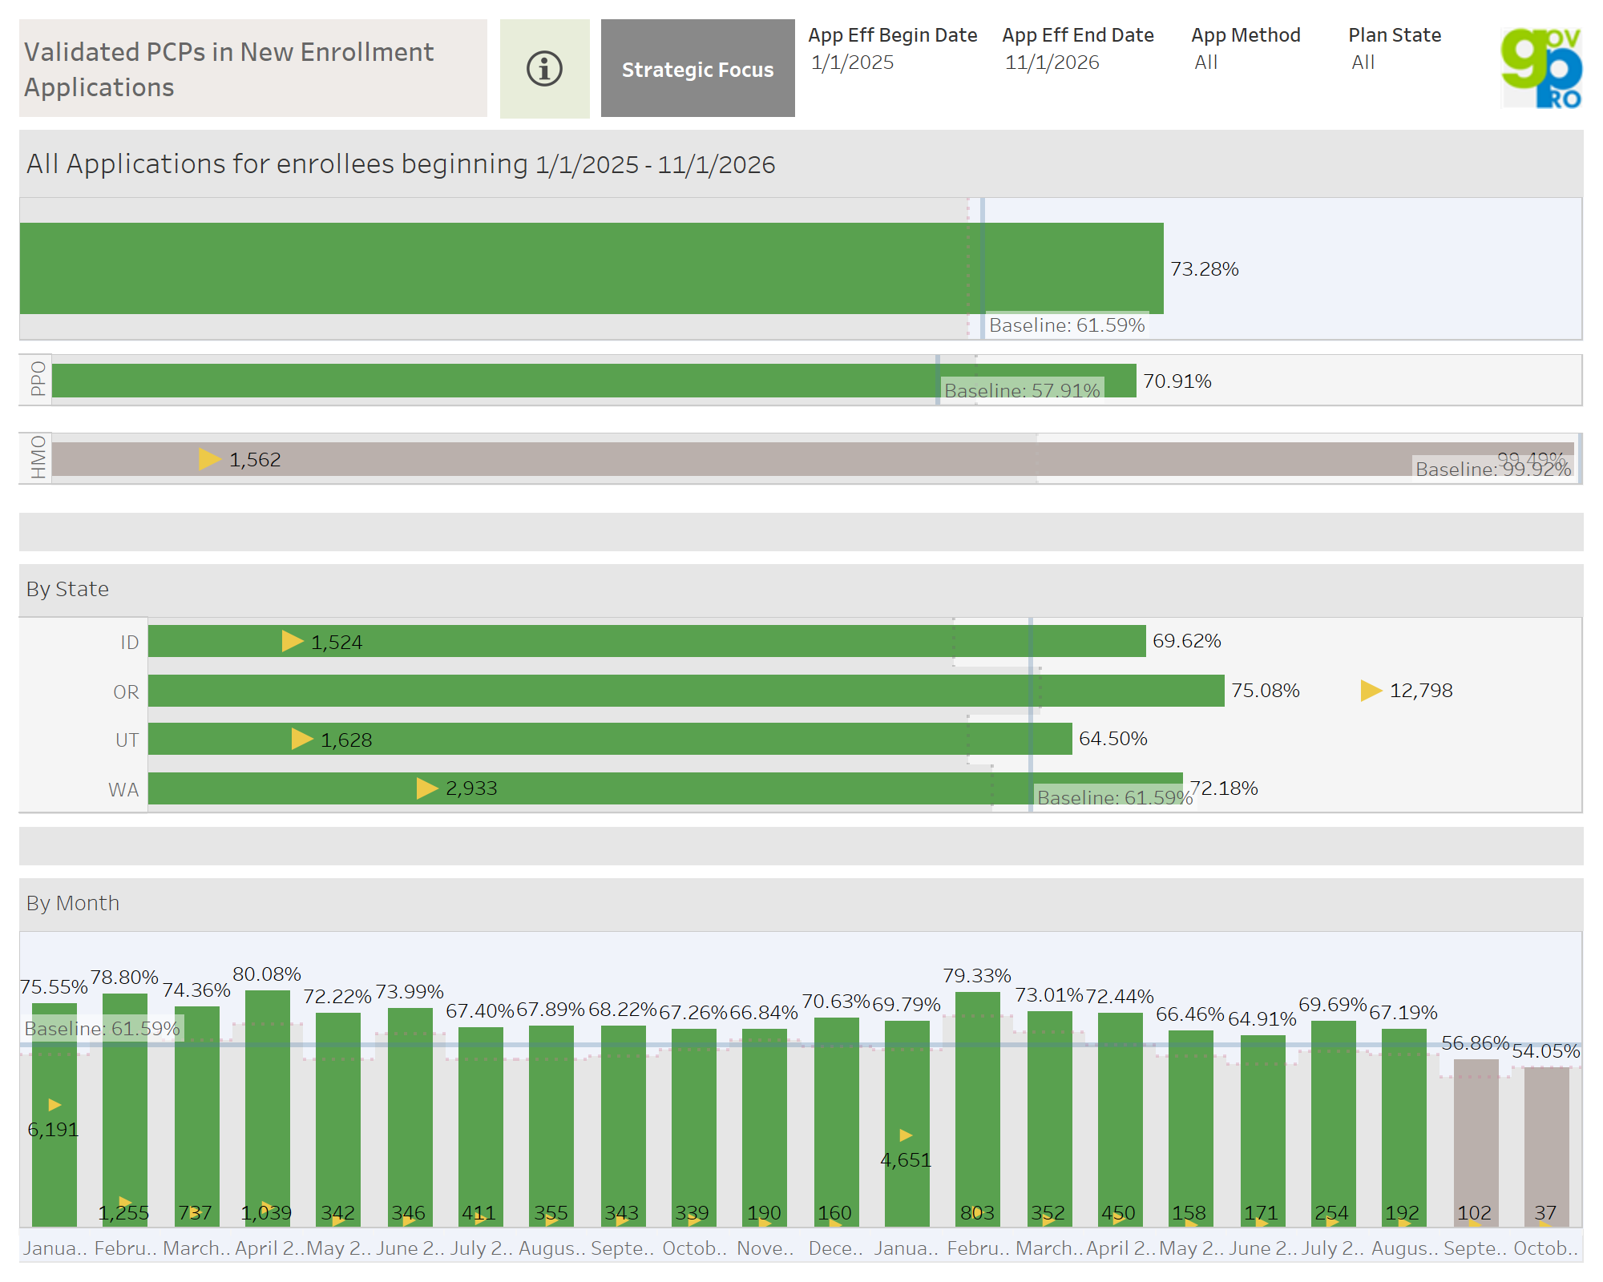Select the monthly bar labeled 79.33%

point(978,1110)
